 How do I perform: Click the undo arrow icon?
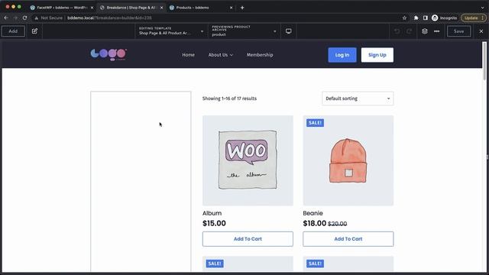(397, 31)
